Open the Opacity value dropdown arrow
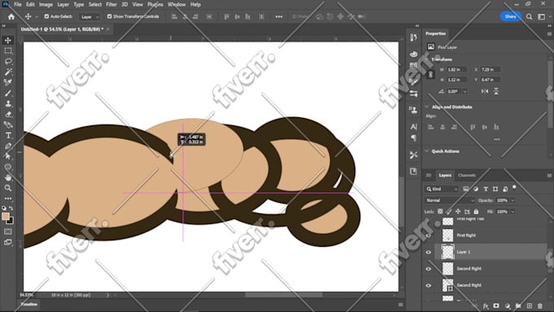The height and width of the screenshot is (312, 554). [x=512, y=200]
